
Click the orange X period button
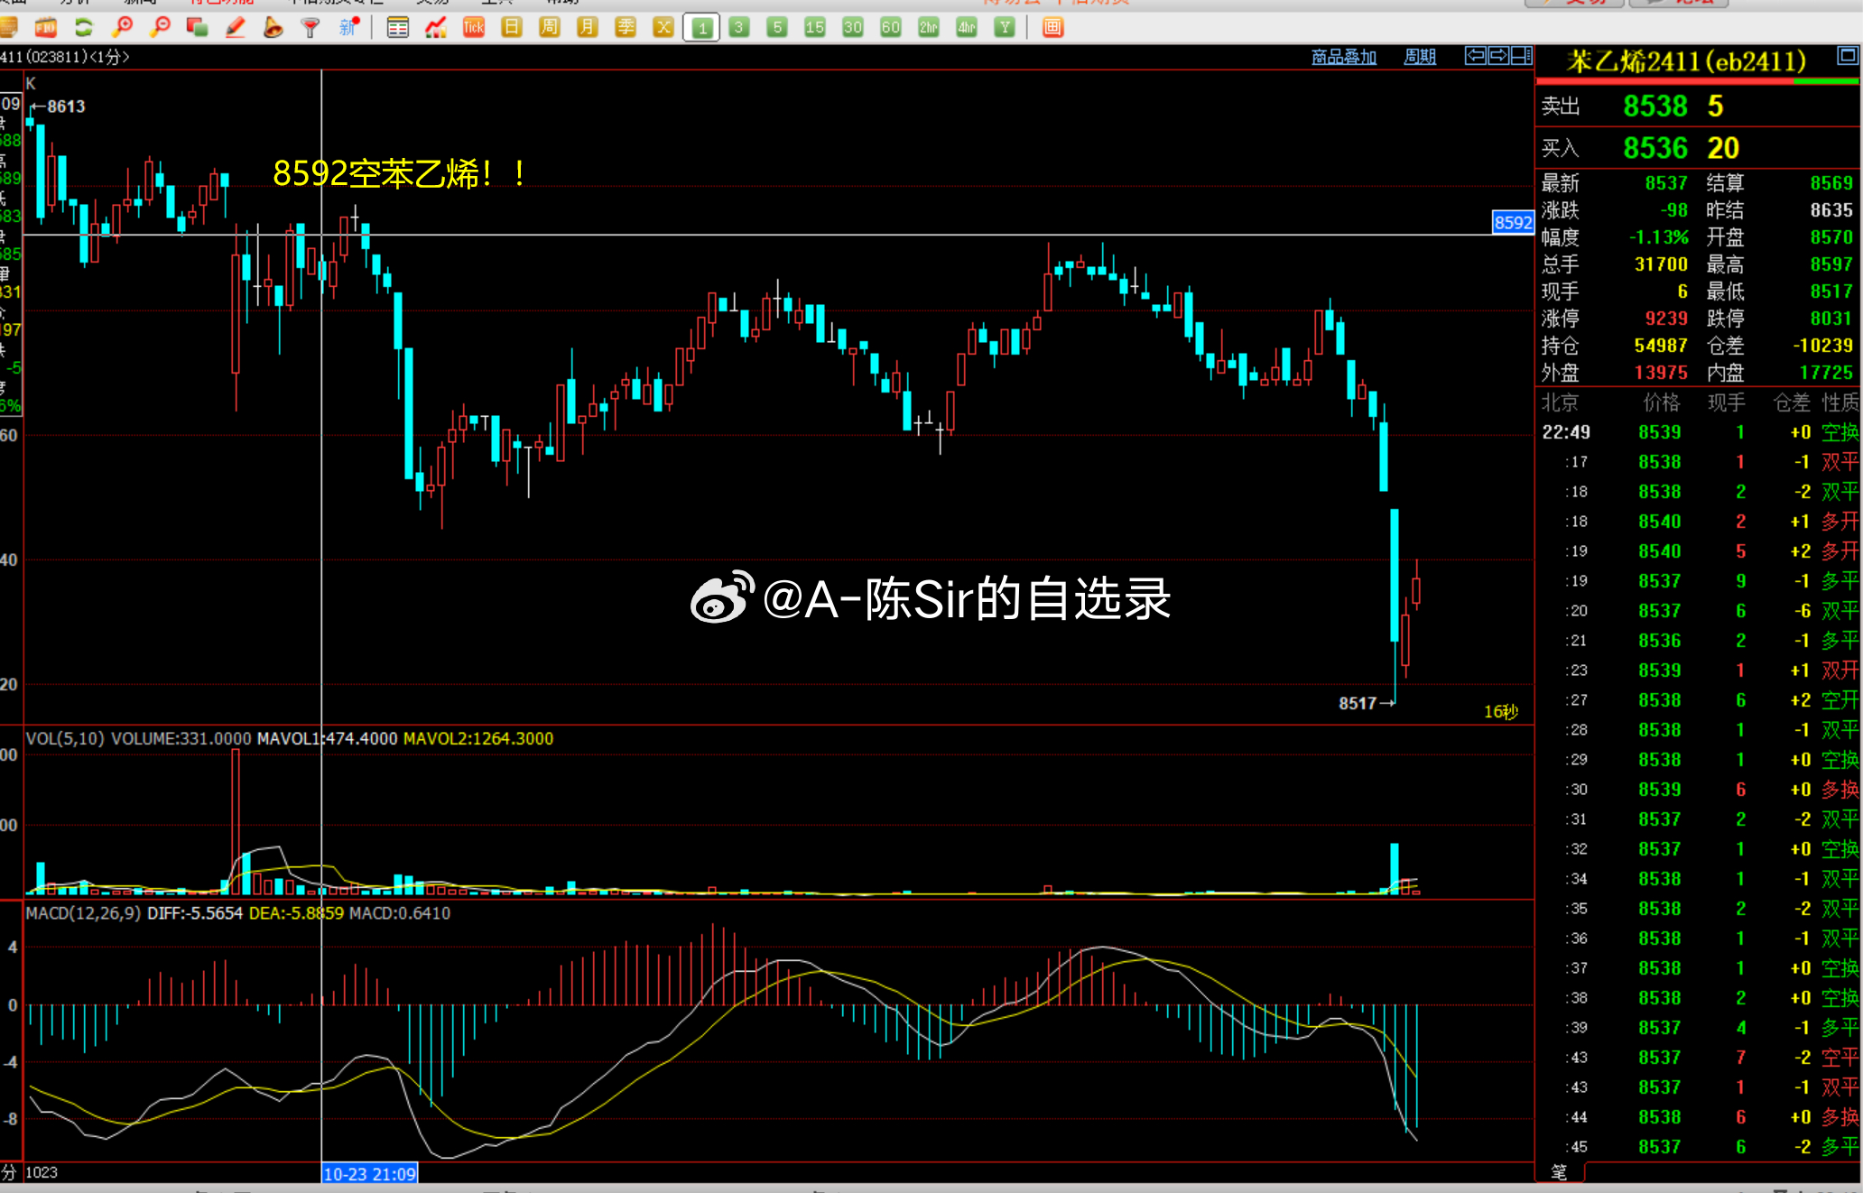tap(663, 27)
